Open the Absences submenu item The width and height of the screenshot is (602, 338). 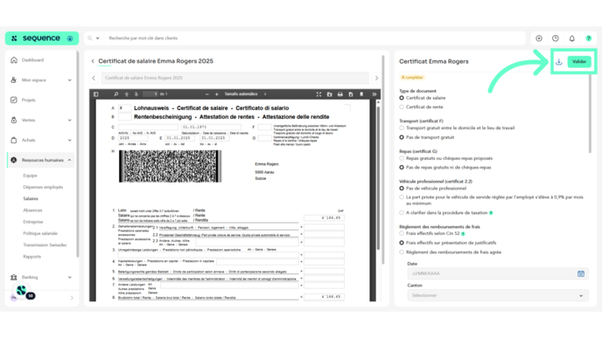coord(32,210)
